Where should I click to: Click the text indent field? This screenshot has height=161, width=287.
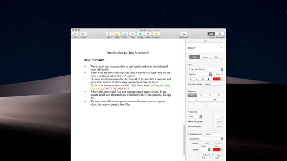coord(217,143)
